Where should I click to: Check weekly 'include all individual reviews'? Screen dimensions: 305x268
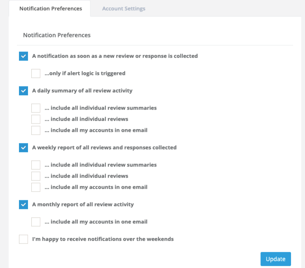click(36, 176)
